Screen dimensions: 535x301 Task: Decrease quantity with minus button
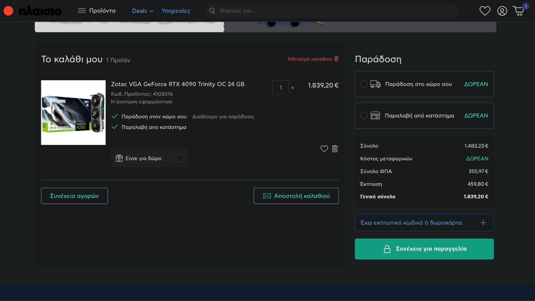click(x=270, y=88)
